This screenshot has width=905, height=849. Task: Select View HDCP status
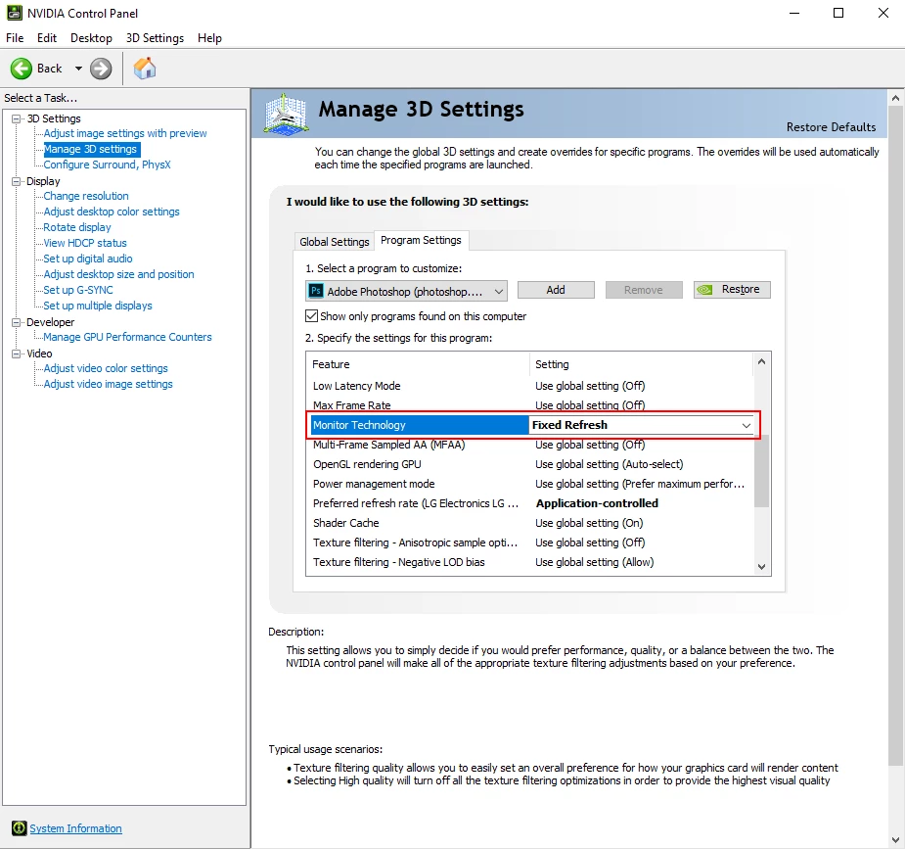pyautogui.click(x=85, y=243)
